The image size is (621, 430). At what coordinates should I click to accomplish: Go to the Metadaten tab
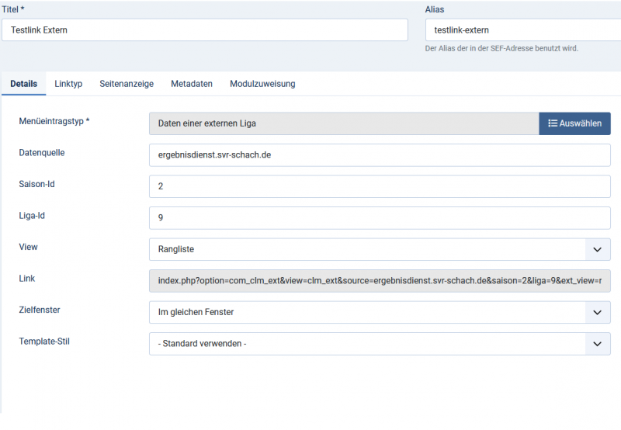(x=192, y=84)
